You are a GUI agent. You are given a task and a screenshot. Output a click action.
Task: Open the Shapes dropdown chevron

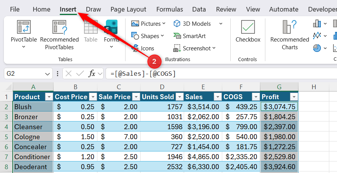pos(162,36)
